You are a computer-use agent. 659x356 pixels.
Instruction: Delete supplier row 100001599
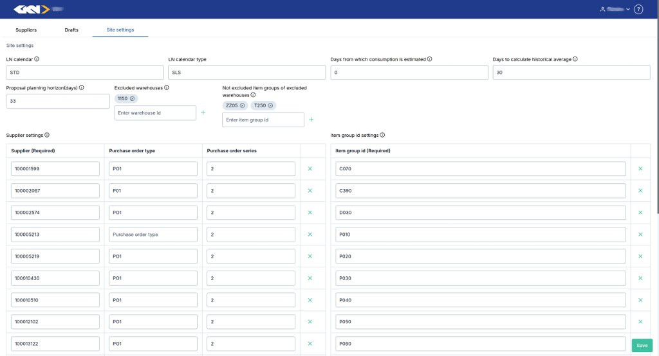pos(310,169)
